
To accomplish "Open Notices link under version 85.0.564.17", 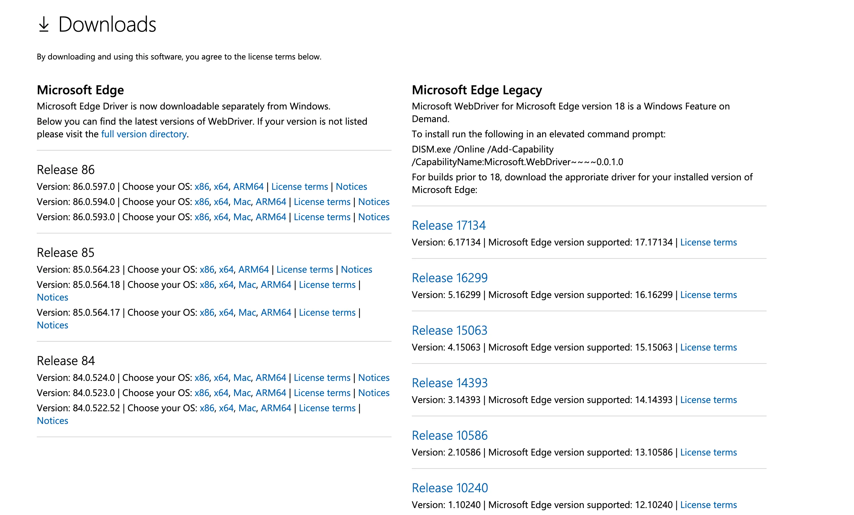I will coord(53,325).
